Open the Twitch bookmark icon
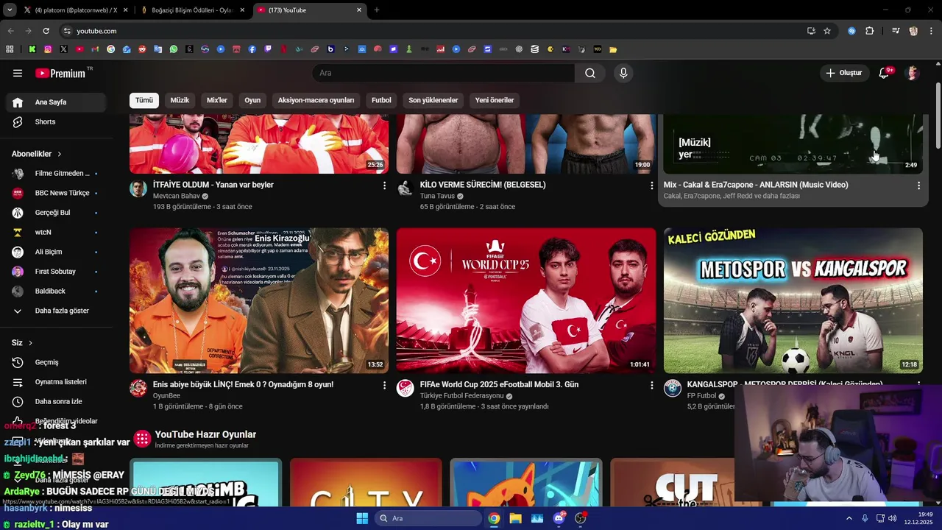 click(268, 49)
